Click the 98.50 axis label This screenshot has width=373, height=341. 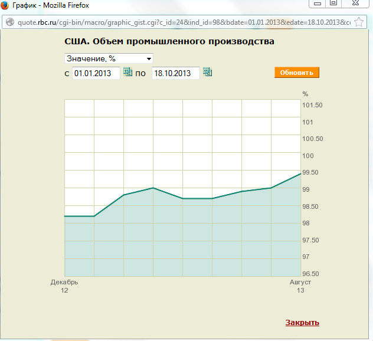pos(310,206)
